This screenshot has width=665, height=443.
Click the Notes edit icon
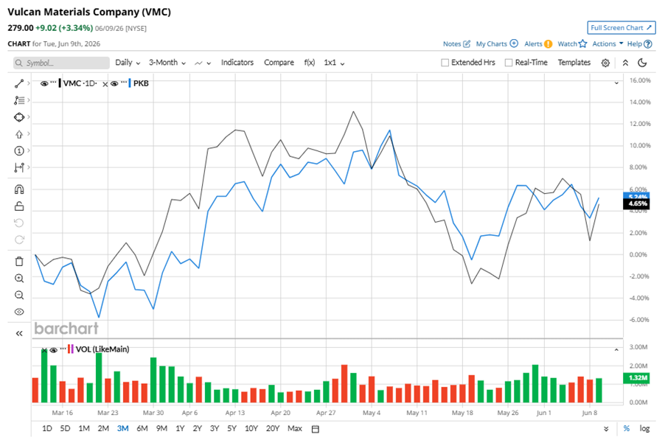point(467,43)
